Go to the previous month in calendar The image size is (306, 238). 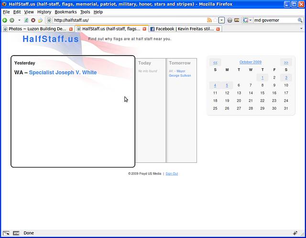coord(215,62)
